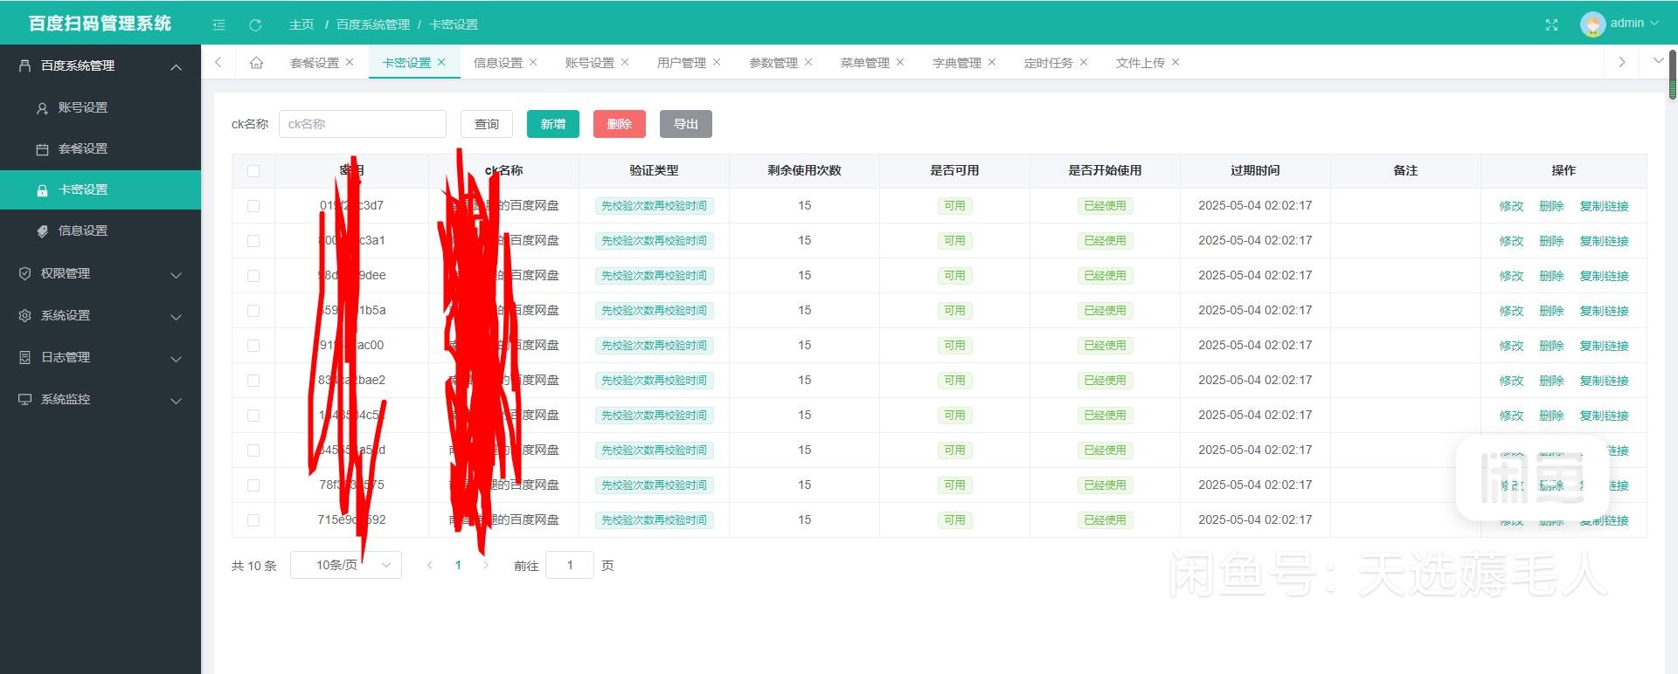1678x674 pixels.
Task: Select all rows using the header checkbox
Action: pos(253,171)
